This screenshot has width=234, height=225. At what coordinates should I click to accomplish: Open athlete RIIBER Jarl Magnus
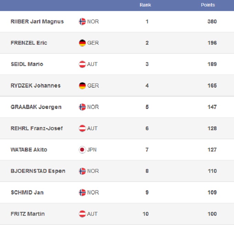(37, 22)
